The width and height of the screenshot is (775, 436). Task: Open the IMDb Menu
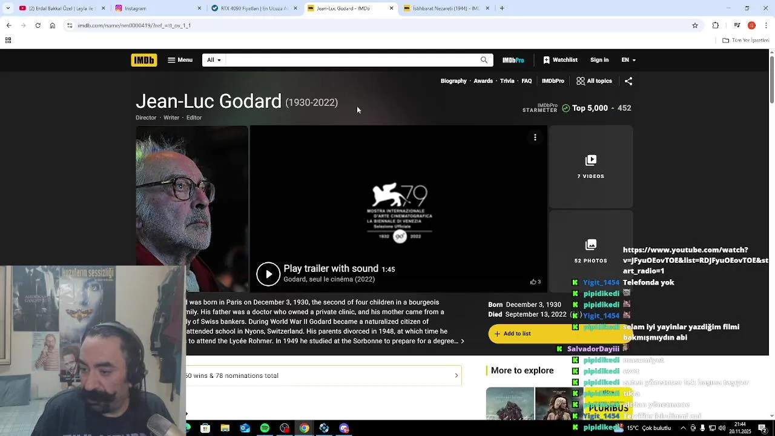click(x=180, y=60)
